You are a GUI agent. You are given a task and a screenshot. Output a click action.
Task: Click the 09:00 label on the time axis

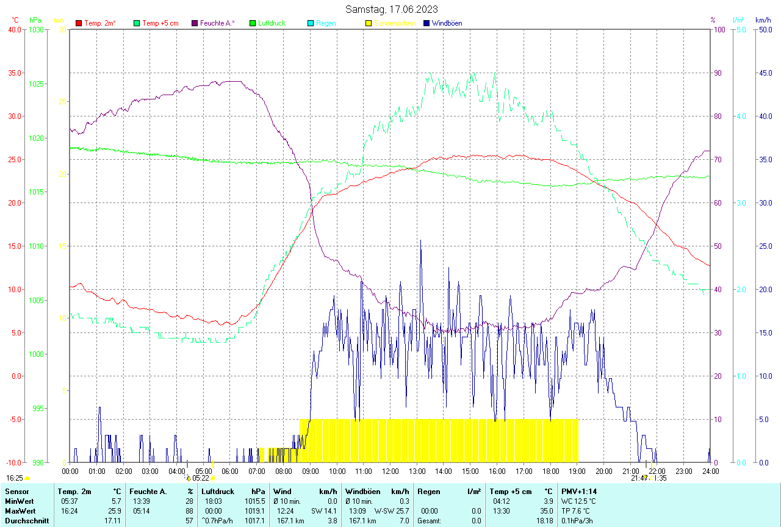pos(310,471)
